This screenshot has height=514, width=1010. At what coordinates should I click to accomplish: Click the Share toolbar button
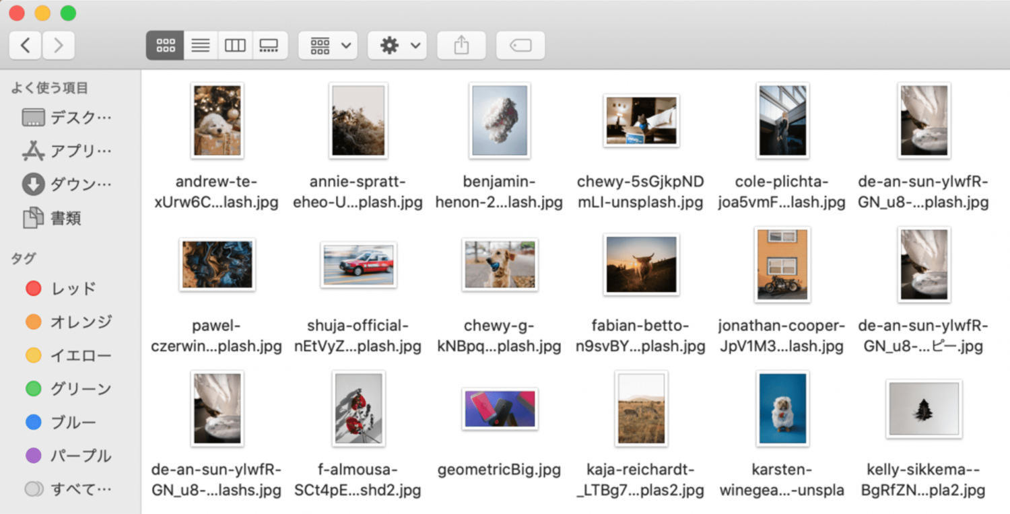click(461, 46)
